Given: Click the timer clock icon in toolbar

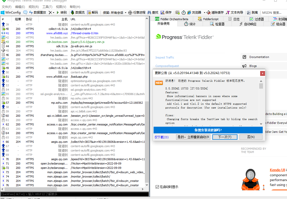Looking at the screenshot, I should (x=183, y=12).
